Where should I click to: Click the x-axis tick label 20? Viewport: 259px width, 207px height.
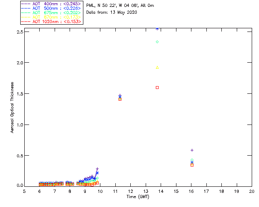(252, 191)
